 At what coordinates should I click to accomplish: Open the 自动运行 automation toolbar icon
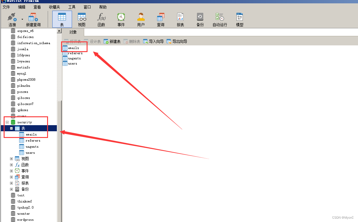220,20
